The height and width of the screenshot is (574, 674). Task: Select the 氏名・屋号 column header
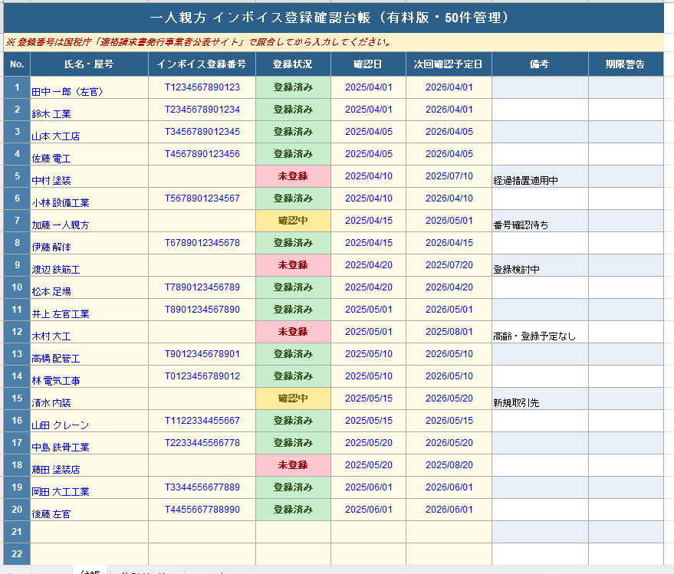pos(89,64)
